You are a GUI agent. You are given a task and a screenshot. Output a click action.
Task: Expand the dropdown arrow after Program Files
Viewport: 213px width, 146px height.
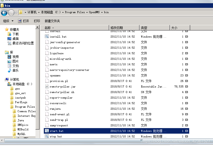coord(87,12)
